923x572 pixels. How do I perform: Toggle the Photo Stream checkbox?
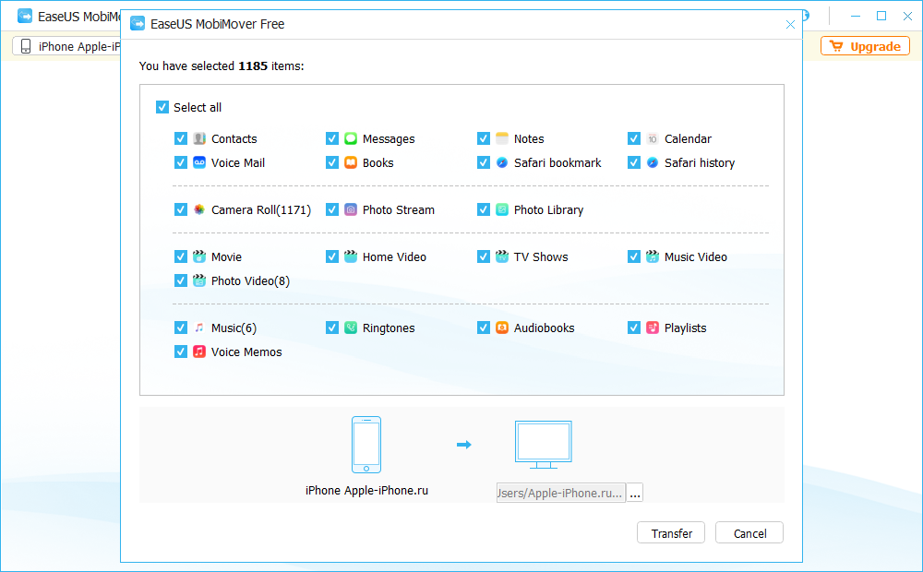click(x=332, y=209)
